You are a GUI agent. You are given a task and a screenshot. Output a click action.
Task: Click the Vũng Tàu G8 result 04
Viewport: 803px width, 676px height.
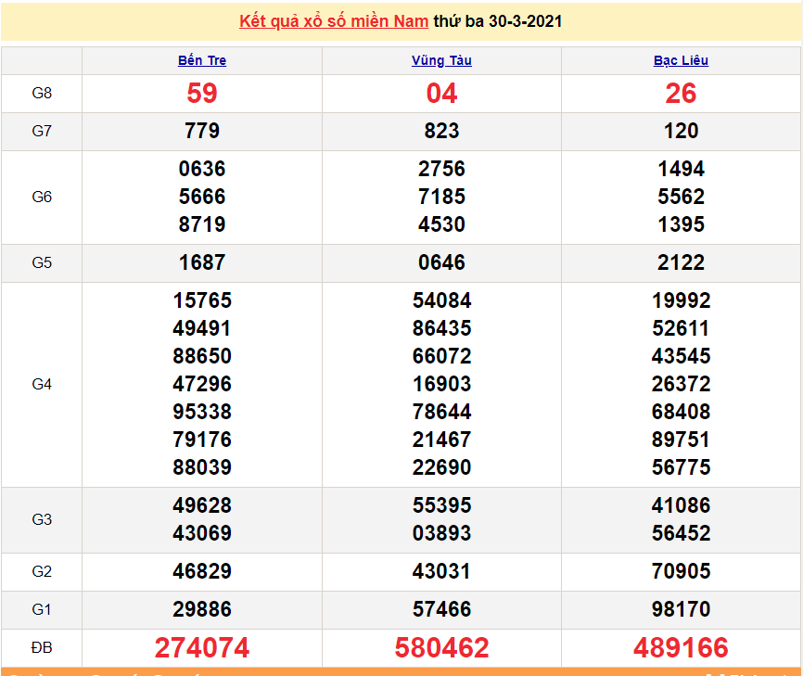(x=441, y=94)
